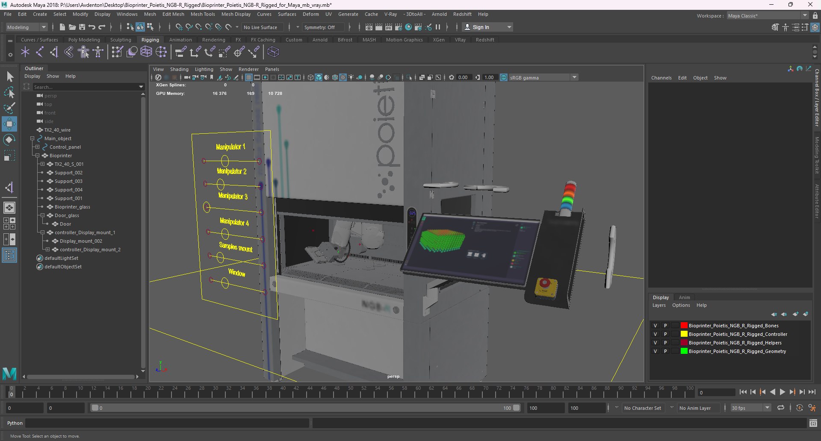The image size is (821, 441).
Task: Click the Create Joints shelf icon
Action: [x=40, y=52]
